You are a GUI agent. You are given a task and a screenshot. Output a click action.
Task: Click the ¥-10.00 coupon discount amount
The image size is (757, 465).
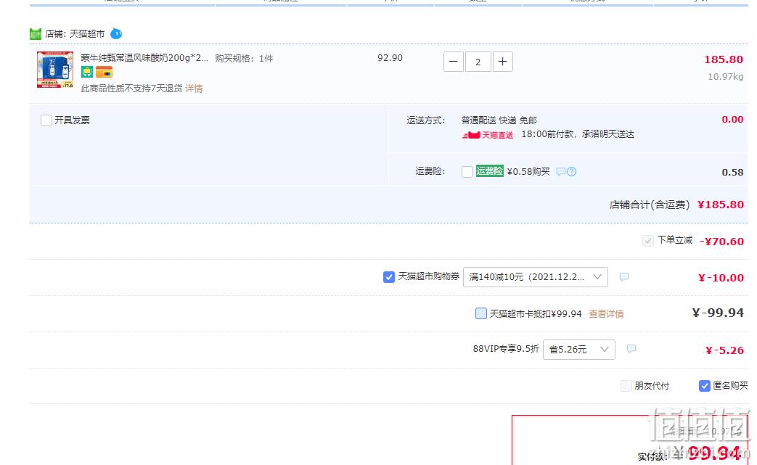(721, 277)
